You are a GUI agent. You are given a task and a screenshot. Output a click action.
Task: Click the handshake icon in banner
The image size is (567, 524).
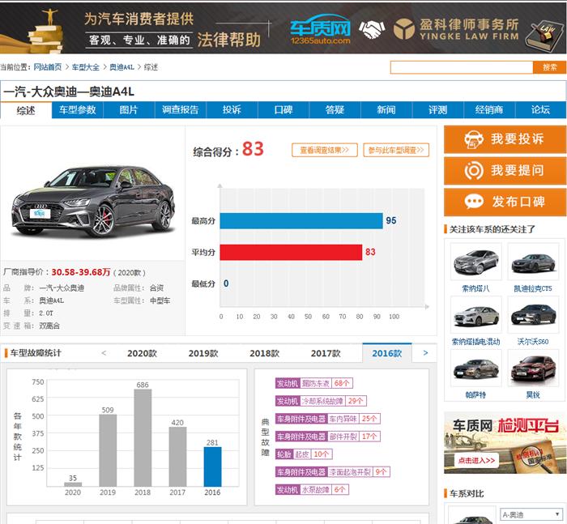(x=372, y=30)
